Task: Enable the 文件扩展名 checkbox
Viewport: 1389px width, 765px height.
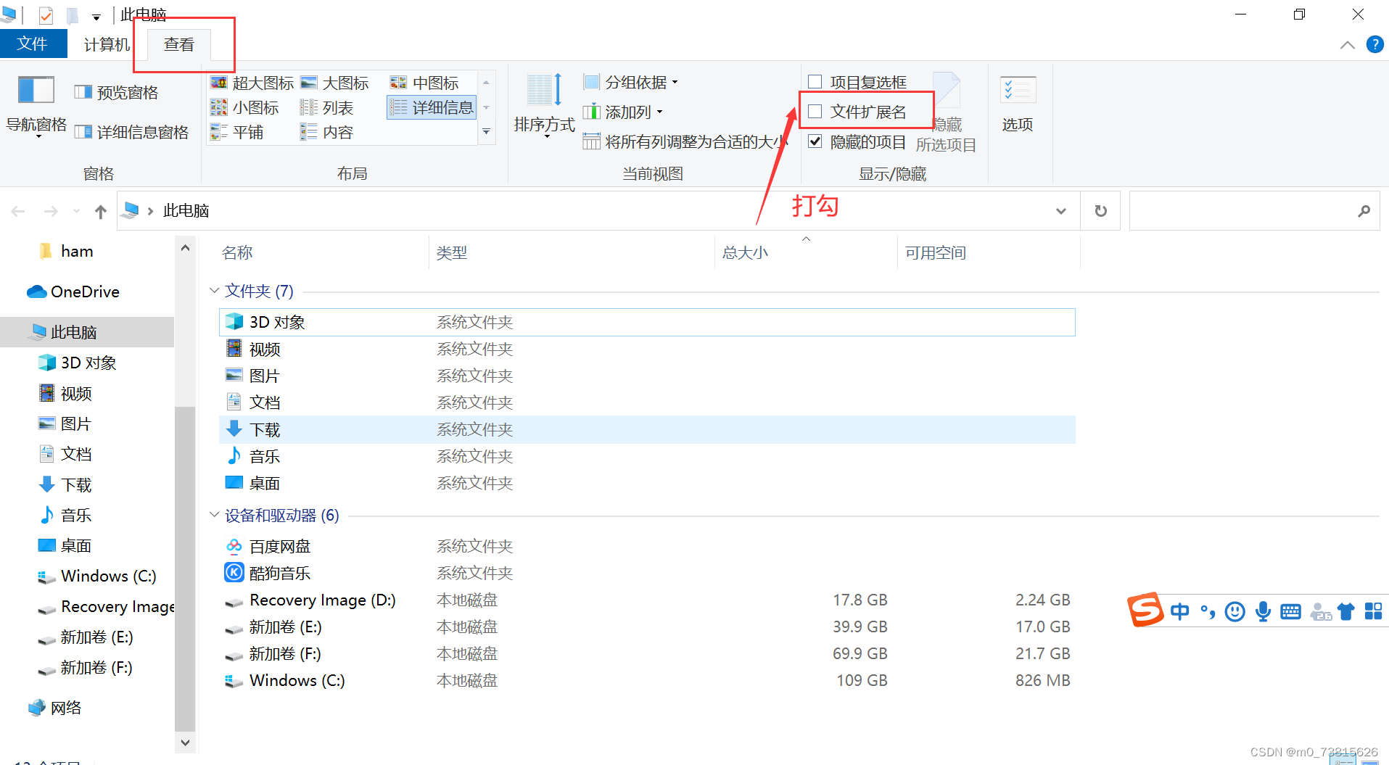Action: pyautogui.click(x=815, y=110)
